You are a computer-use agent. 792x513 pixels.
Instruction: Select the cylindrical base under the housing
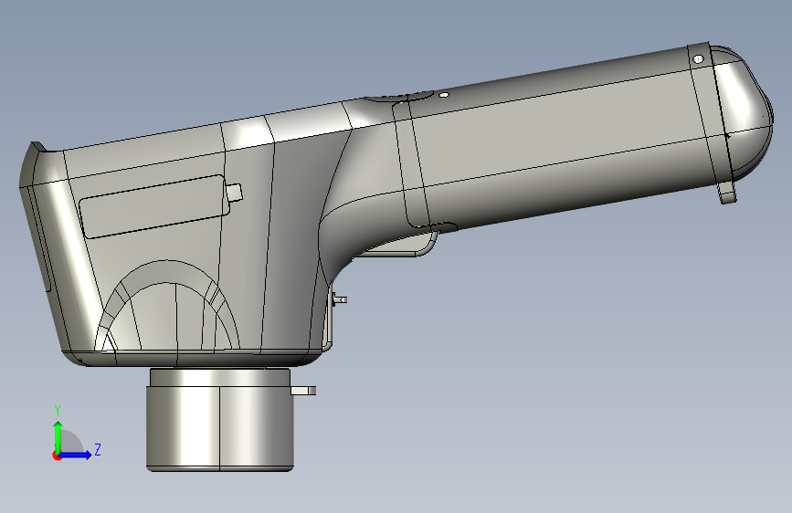coord(220,420)
